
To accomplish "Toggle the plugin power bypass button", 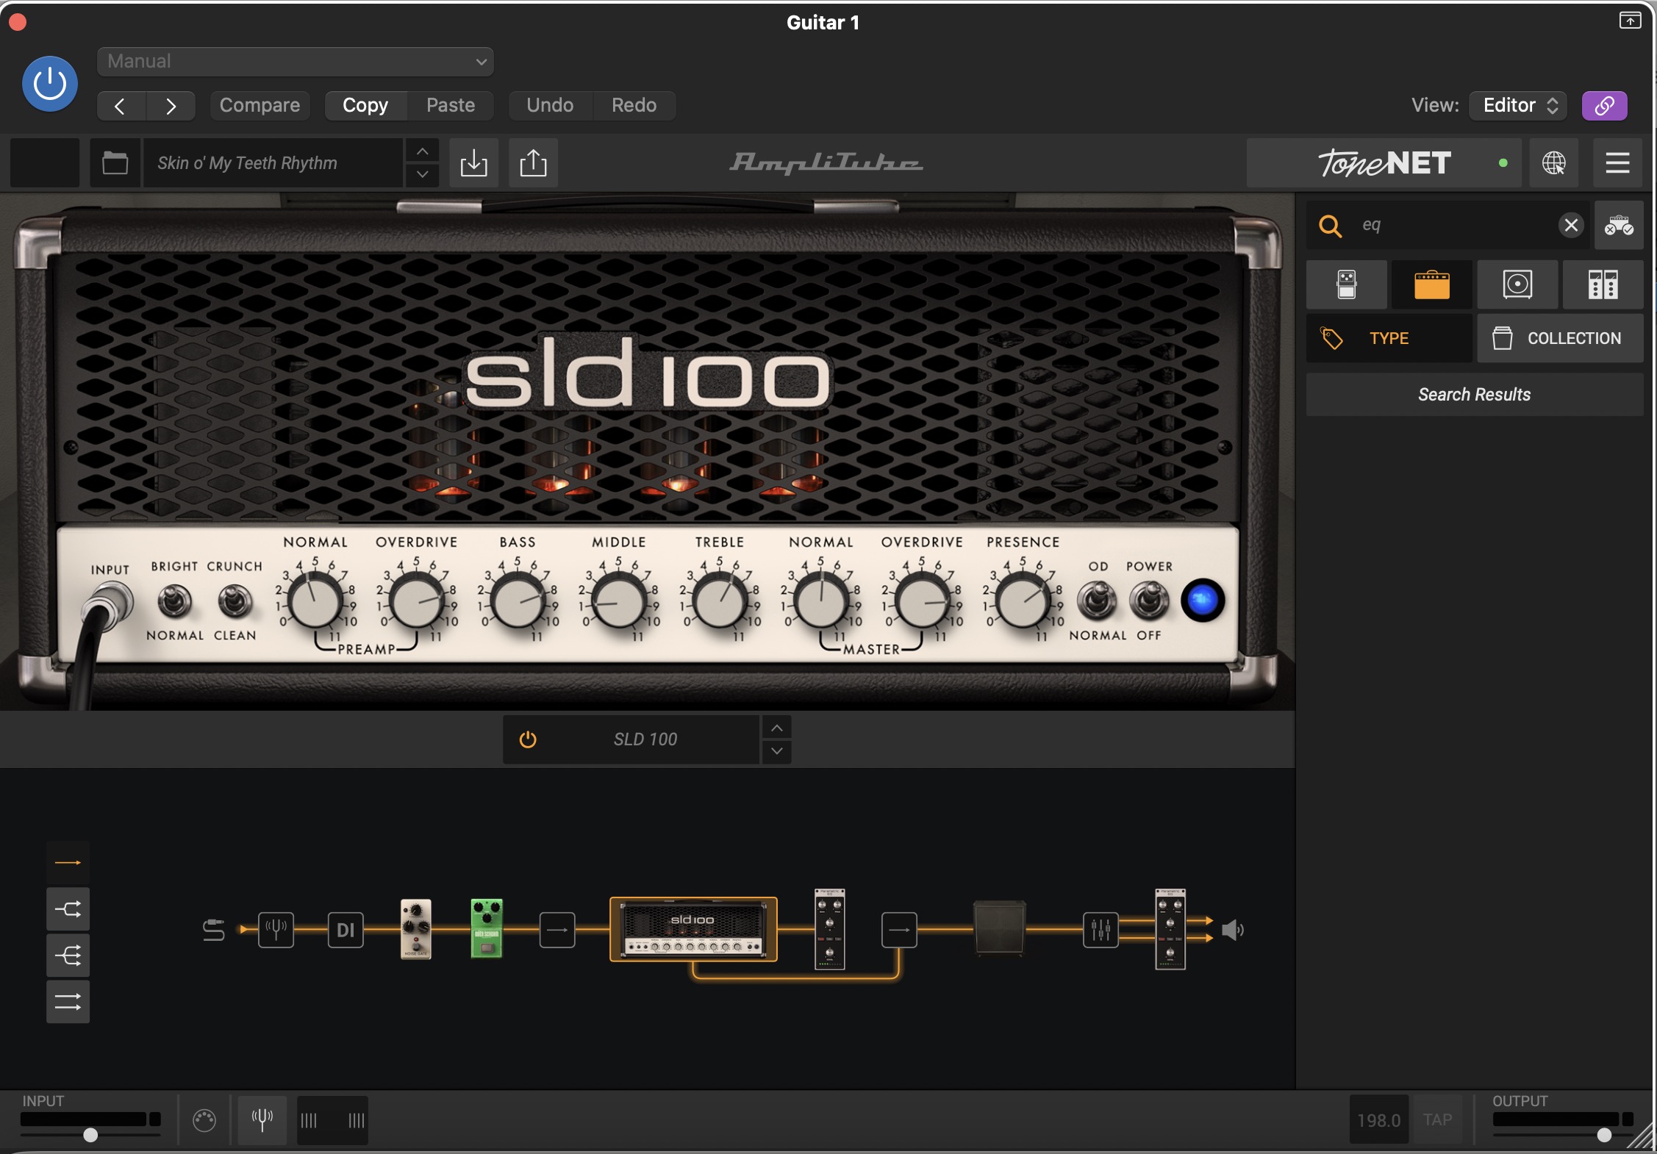I will tap(50, 84).
